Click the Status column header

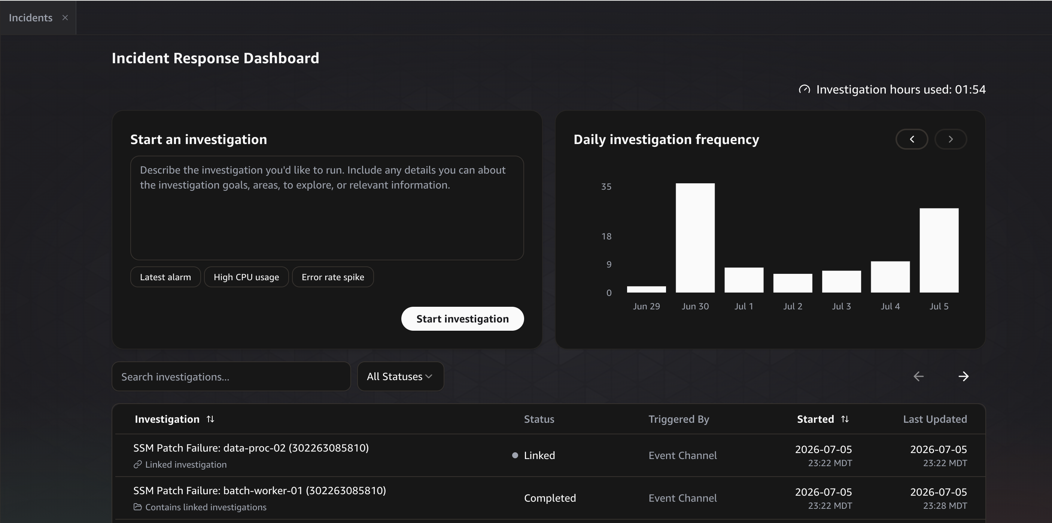(539, 419)
